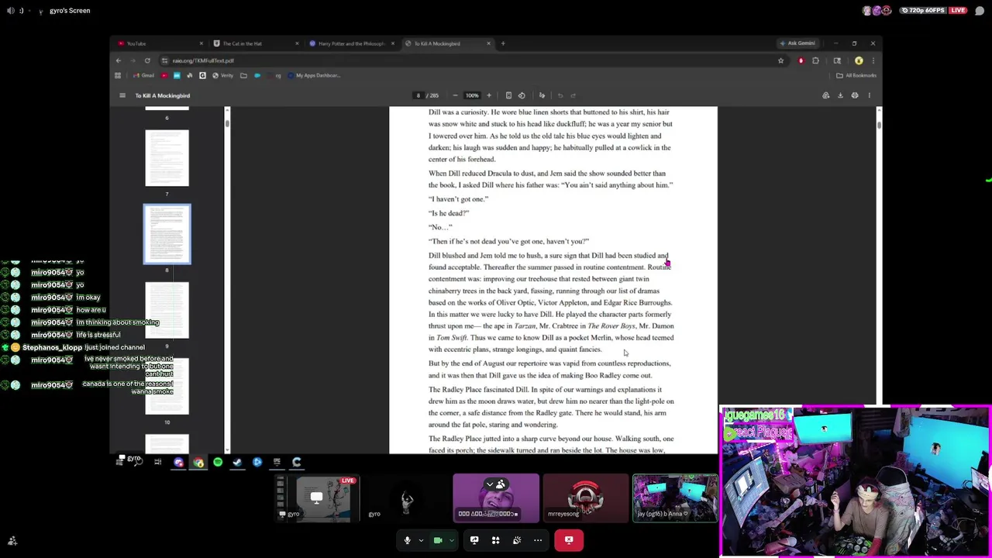Go back using the browser back arrow
This screenshot has height=558, width=992.
click(119, 60)
